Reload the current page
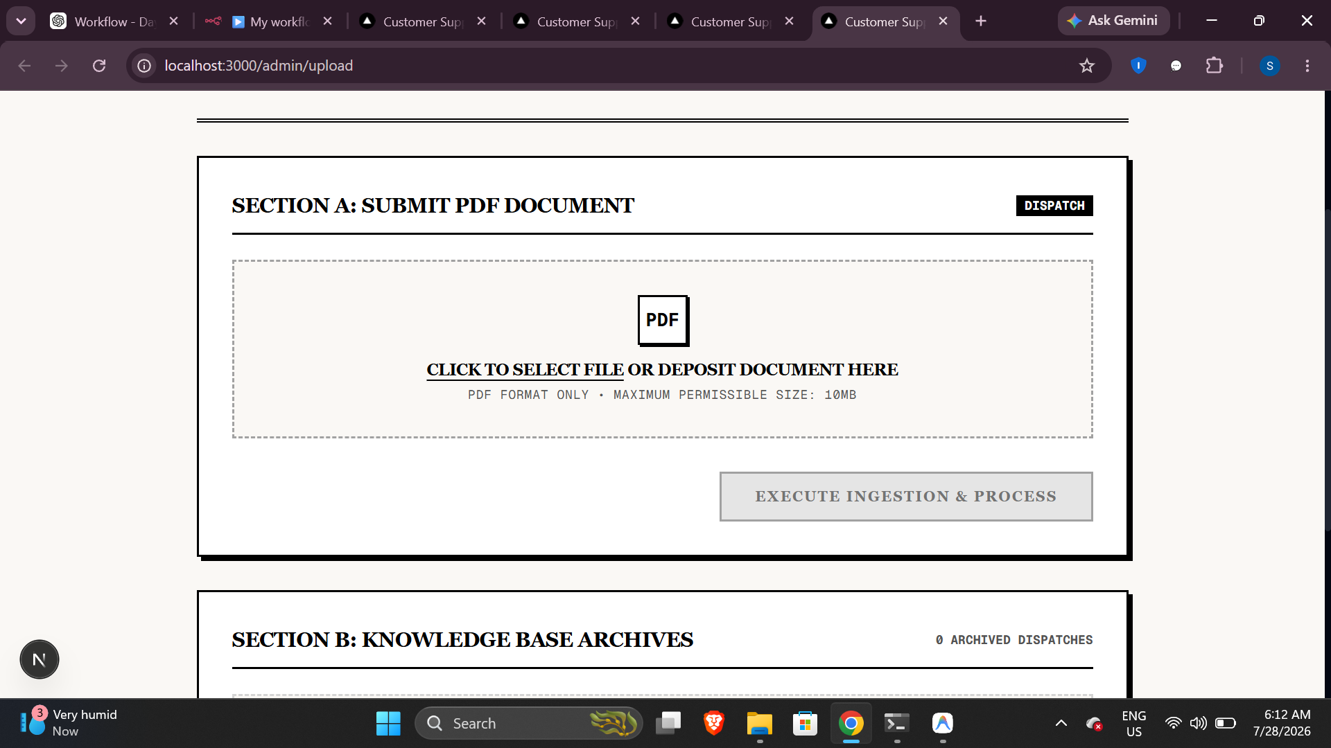Screen dimensions: 1331x748 coord(99,66)
